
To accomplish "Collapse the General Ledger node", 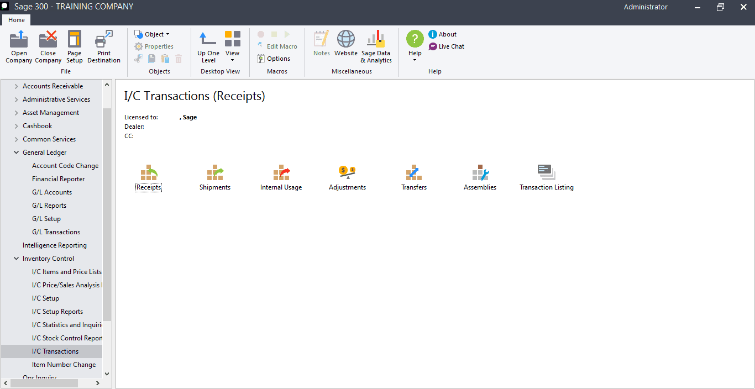I will [x=17, y=153].
